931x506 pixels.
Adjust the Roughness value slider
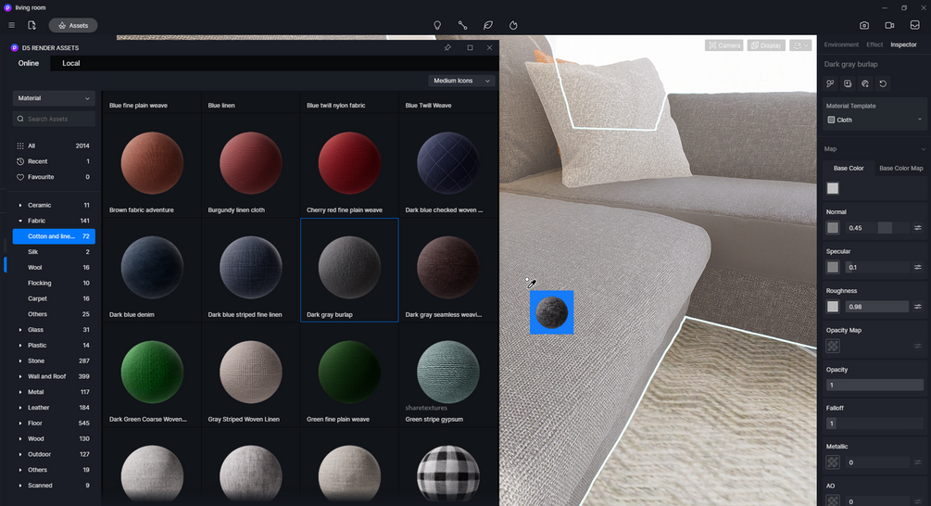pyautogui.click(x=877, y=307)
